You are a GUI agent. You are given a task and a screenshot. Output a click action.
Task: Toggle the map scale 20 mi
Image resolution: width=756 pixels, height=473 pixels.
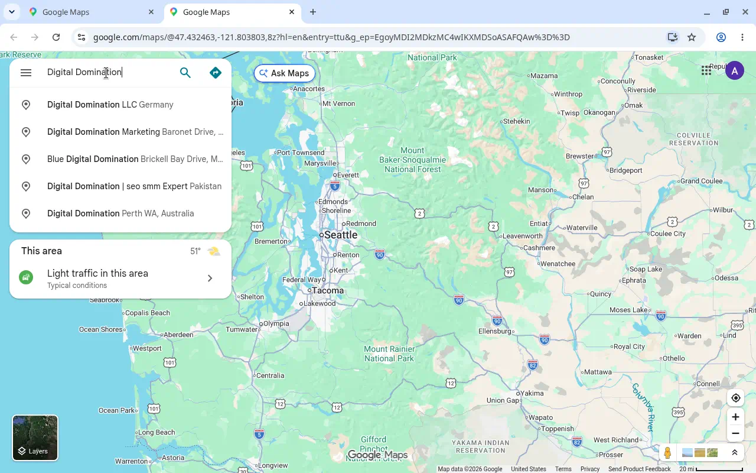pyautogui.click(x=711, y=469)
